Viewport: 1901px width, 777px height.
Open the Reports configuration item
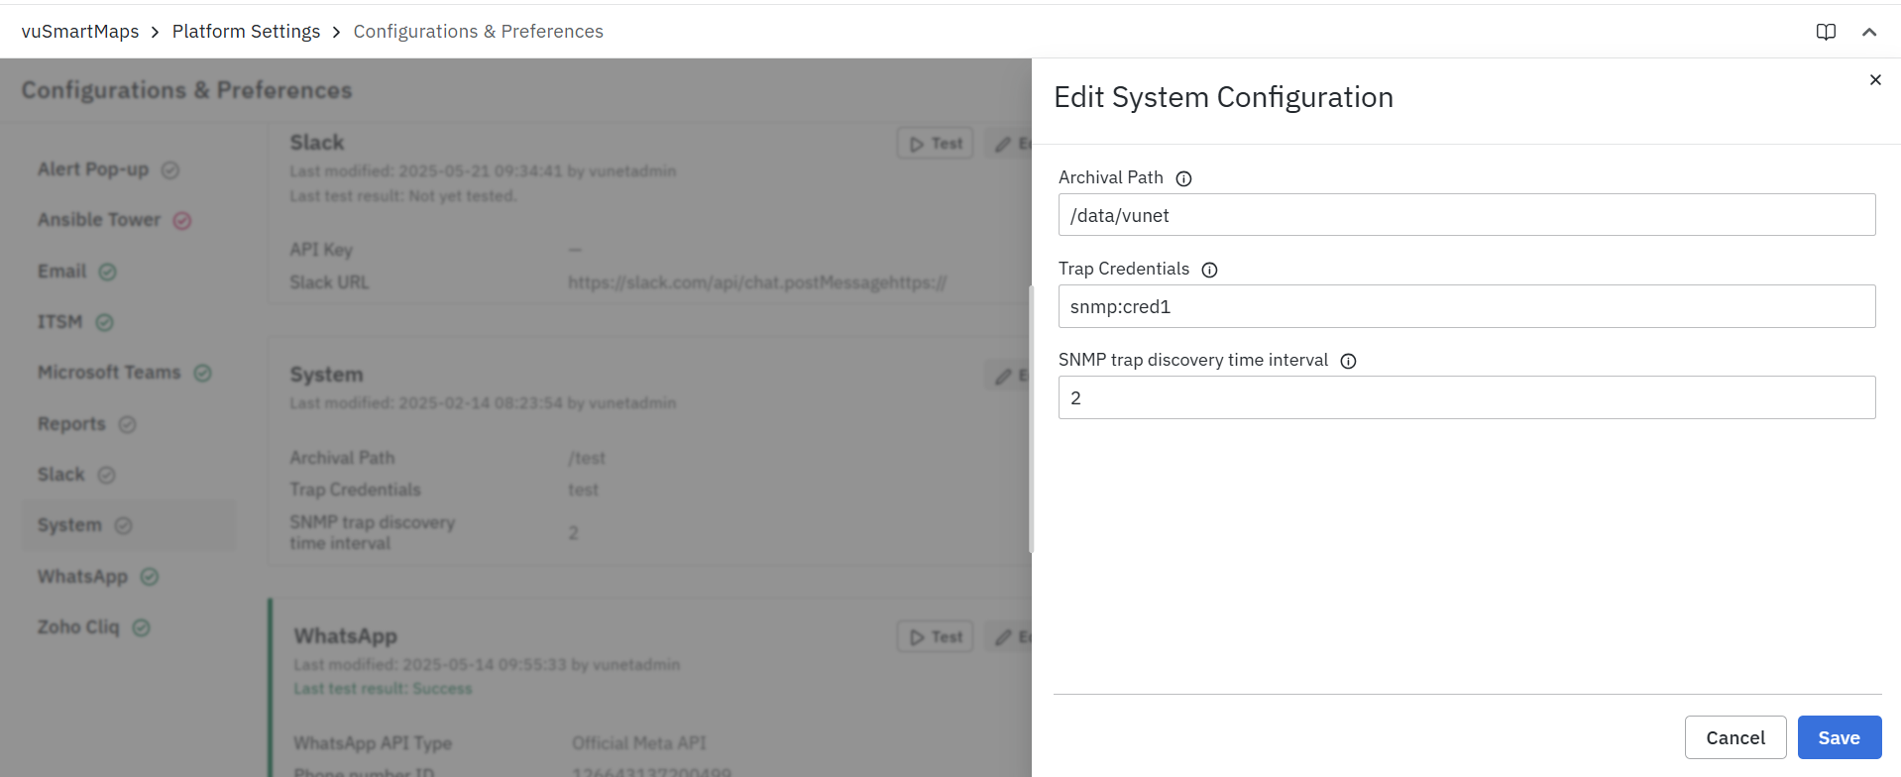click(x=71, y=424)
